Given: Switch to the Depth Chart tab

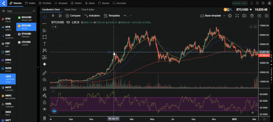Looking at the screenshot, I should click(70, 10).
